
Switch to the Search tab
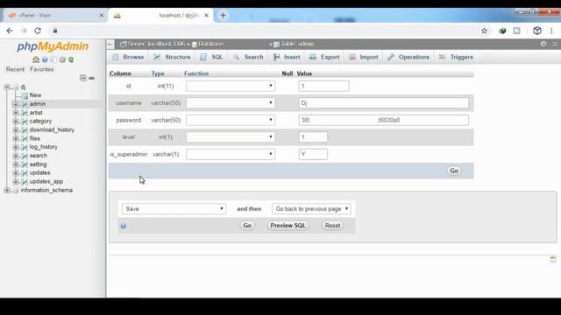249,57
